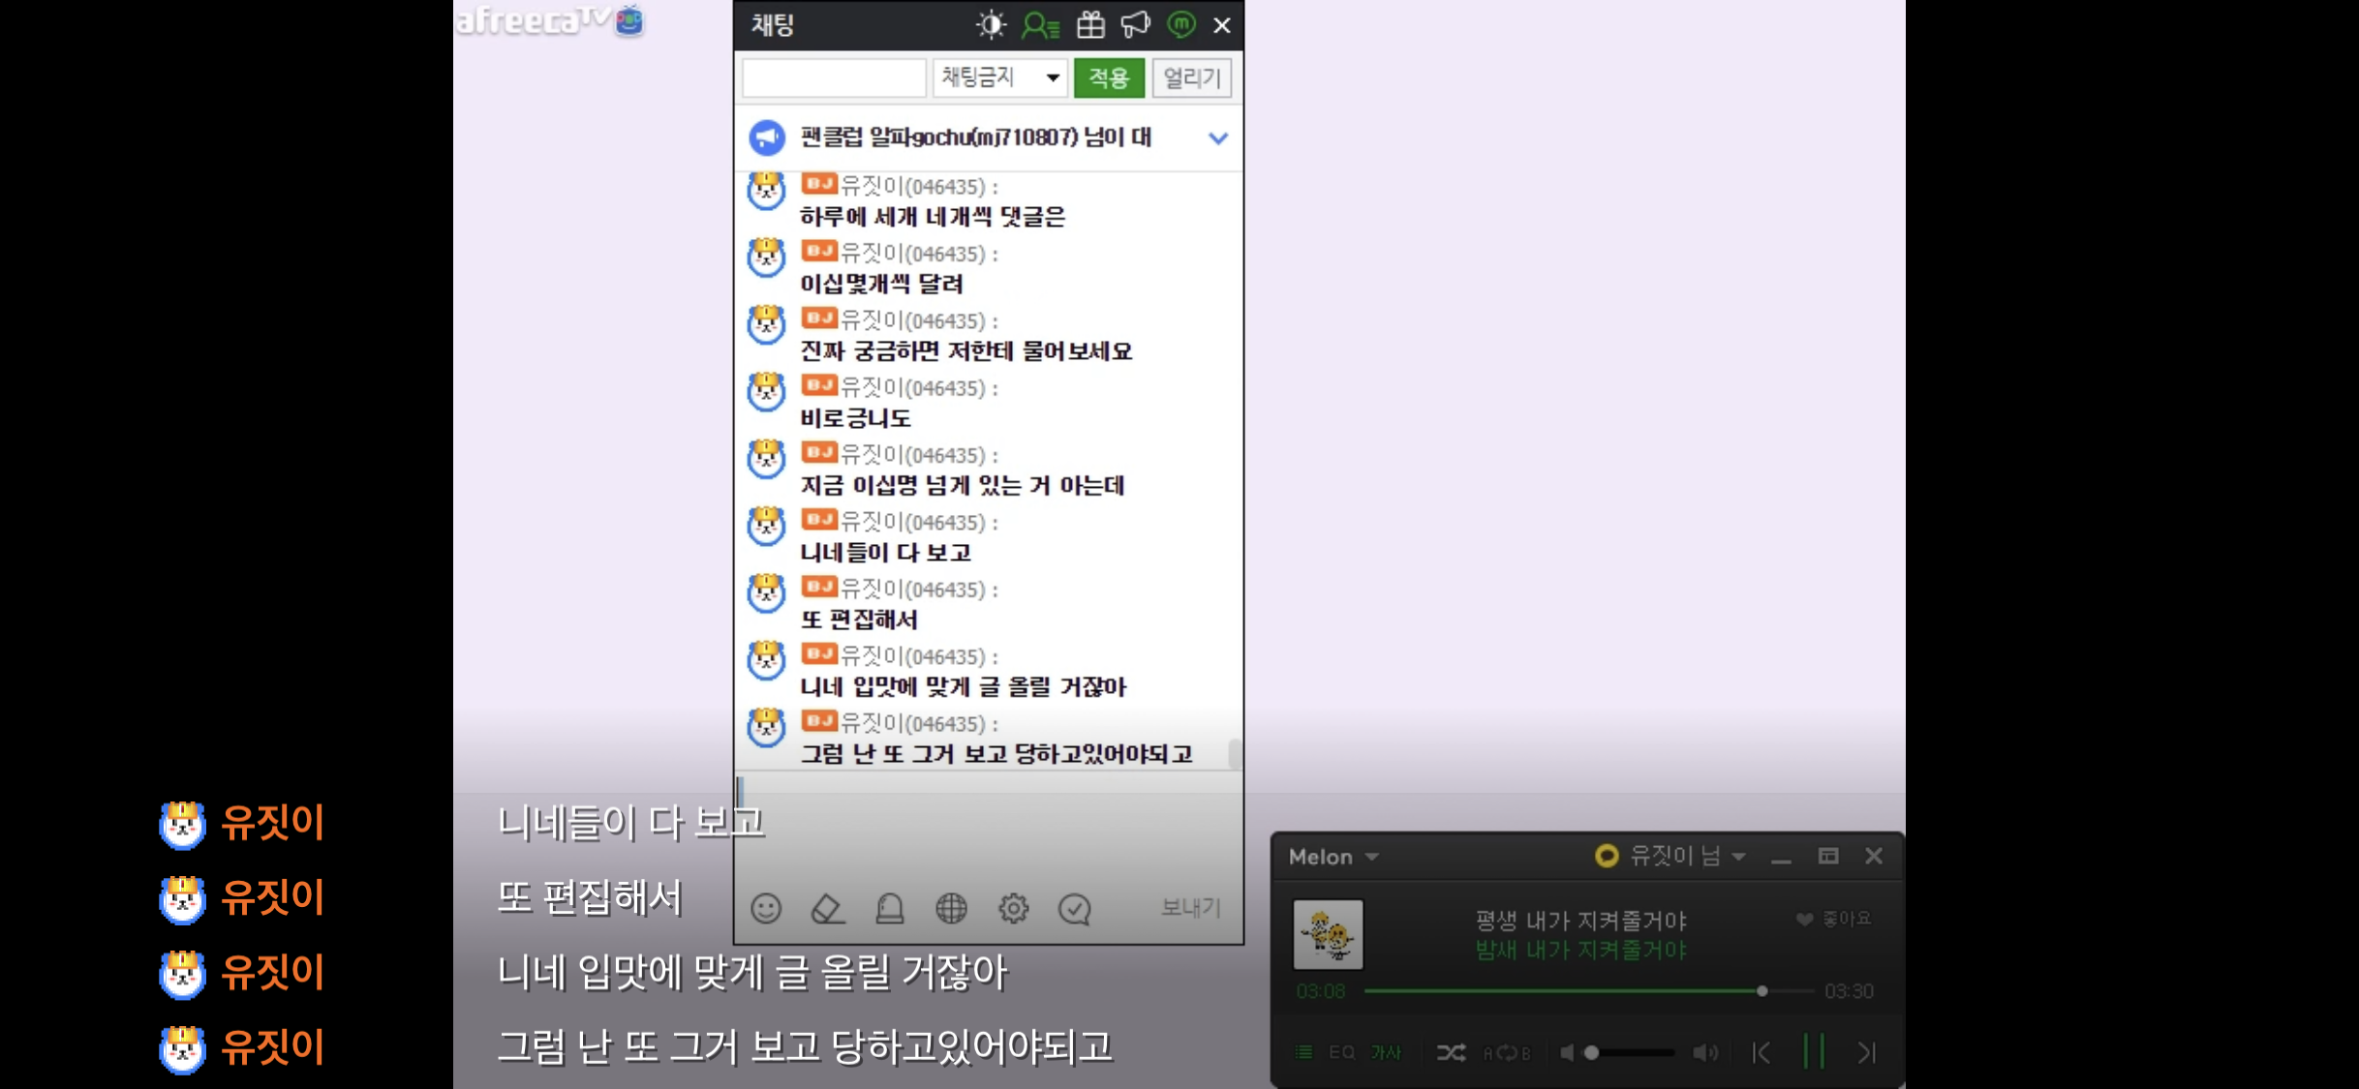This screenshot has height=1089, width=2359.
Task: Click the eraser icon below chat input
Action: [827, 908]
